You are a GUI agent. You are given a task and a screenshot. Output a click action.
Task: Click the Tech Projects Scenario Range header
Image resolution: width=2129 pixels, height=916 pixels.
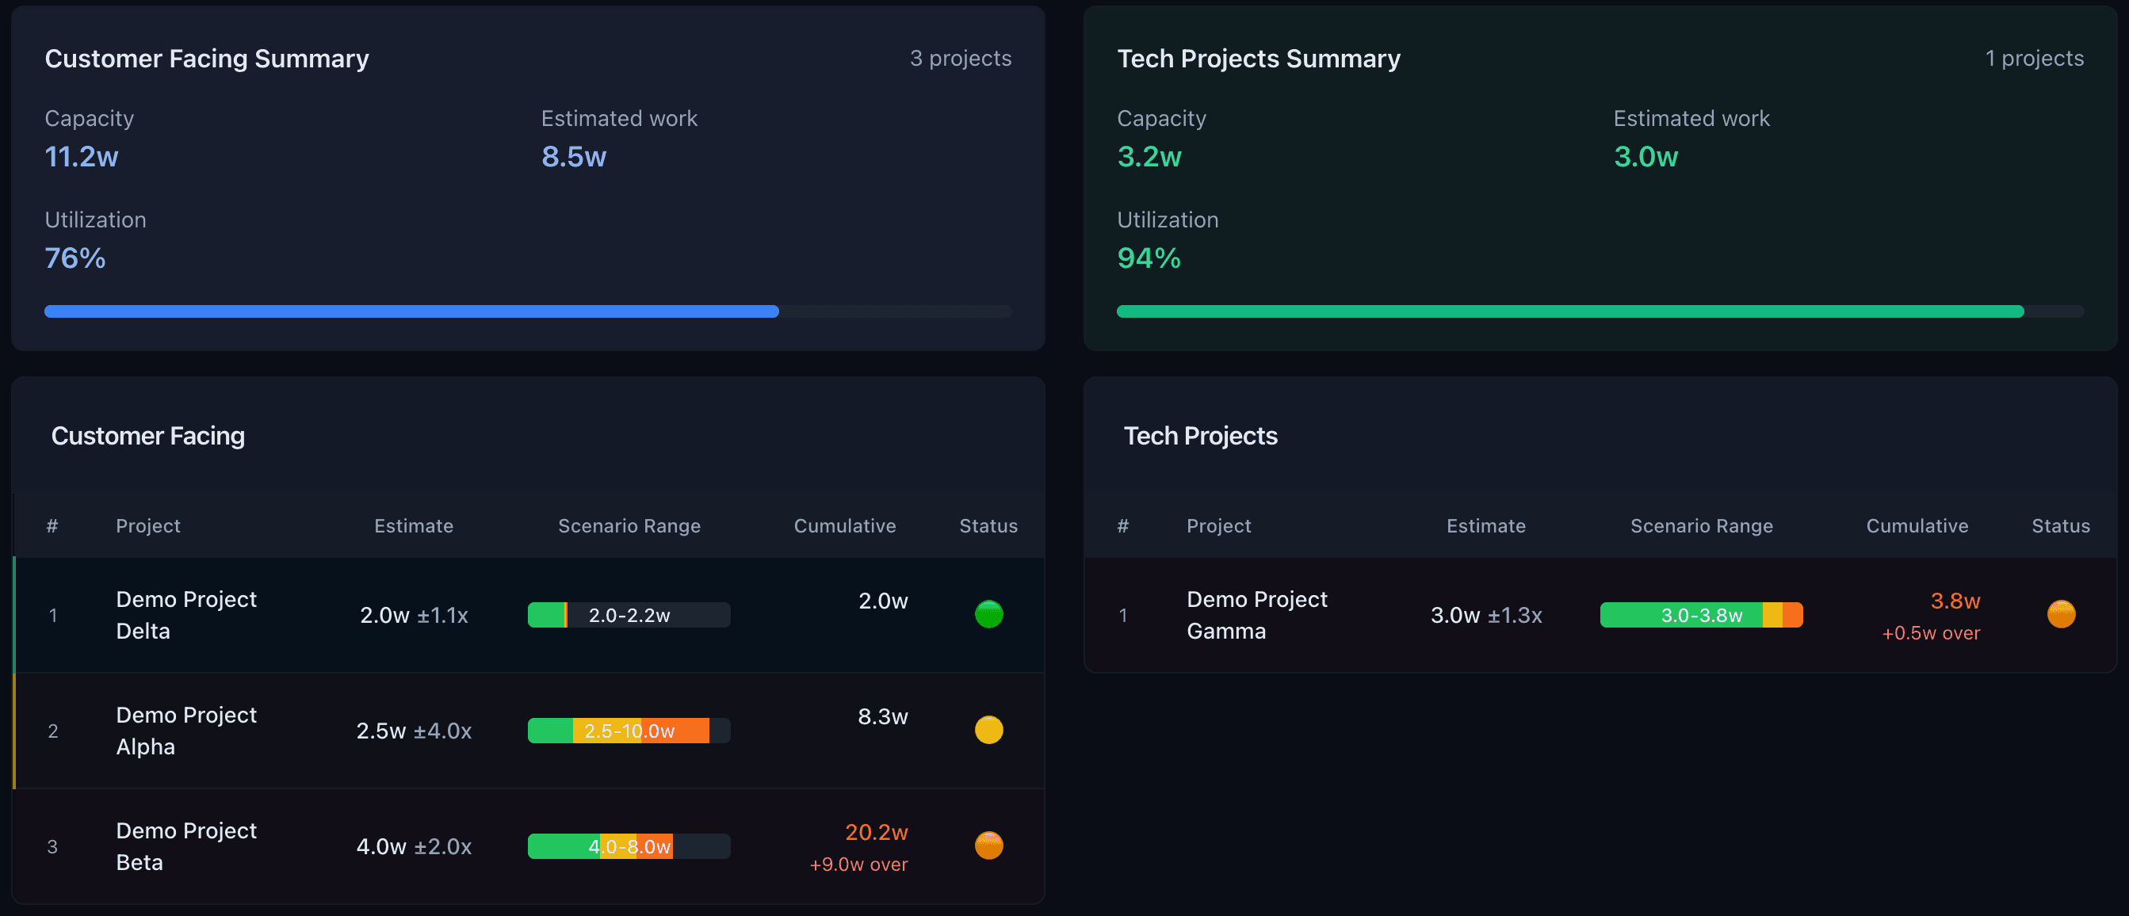(x=1701, y=526)
